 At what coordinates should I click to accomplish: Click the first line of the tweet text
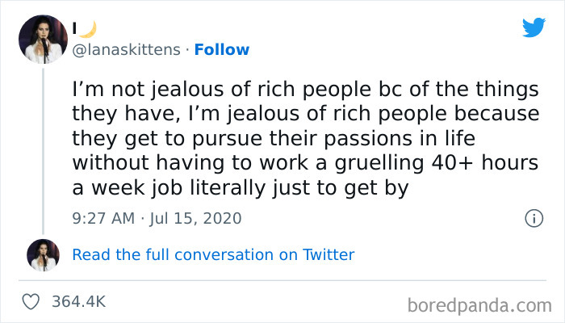[305, 88]
